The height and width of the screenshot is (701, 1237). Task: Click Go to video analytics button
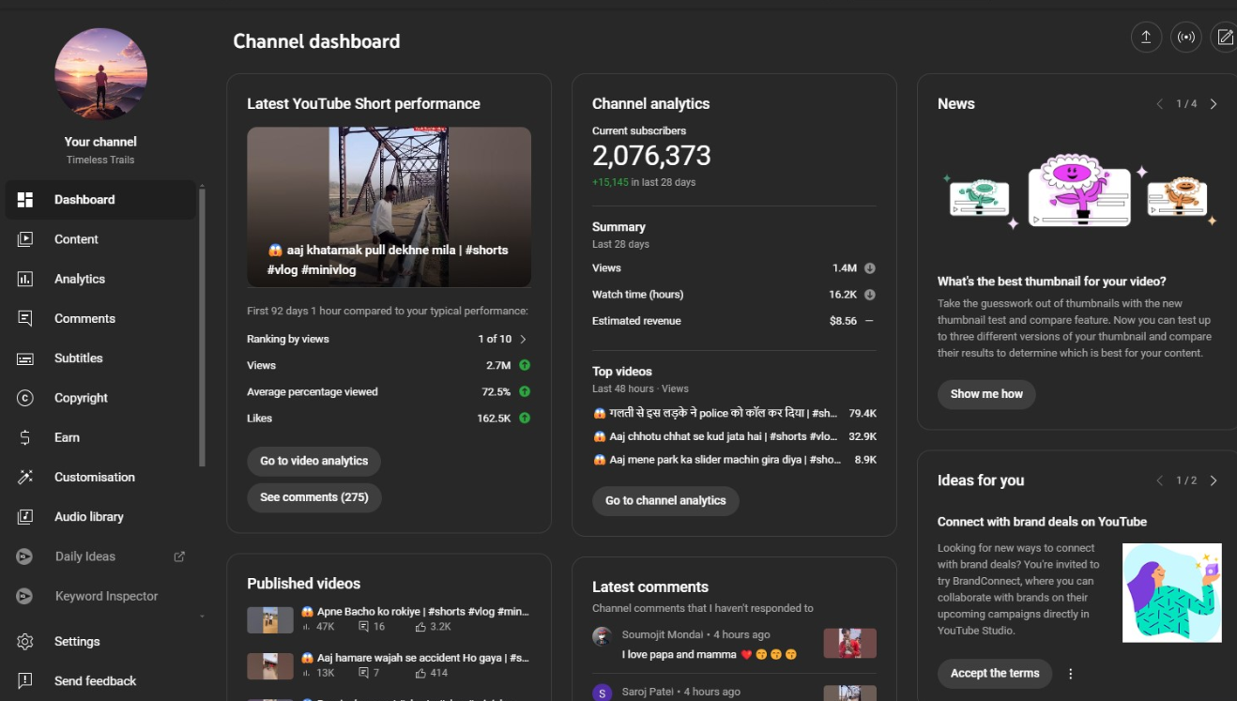313,461
